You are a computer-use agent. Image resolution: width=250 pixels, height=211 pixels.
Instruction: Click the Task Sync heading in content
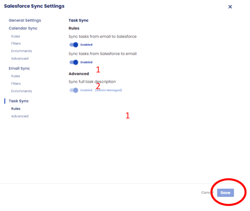coord(78,20)
